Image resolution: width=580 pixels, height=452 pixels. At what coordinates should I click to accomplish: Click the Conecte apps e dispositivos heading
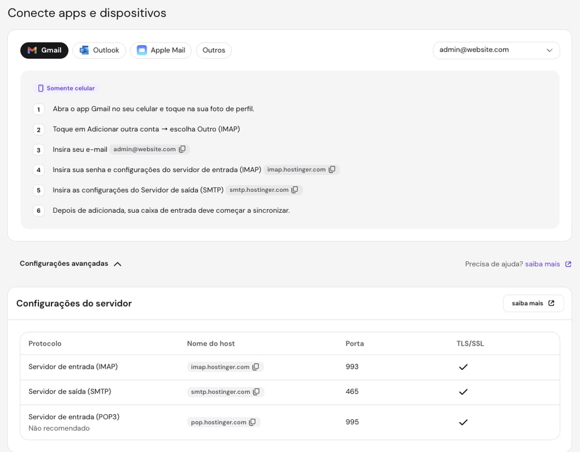click(x=87, y=13)
